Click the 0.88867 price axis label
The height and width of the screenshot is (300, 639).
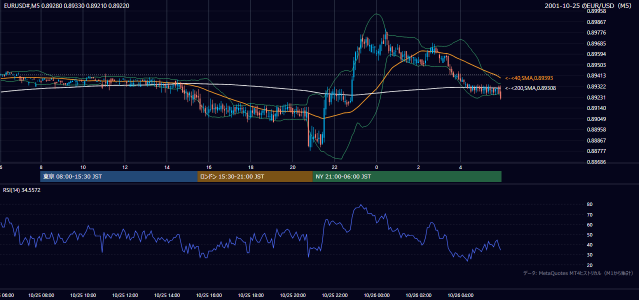click(x=596, y=140)
